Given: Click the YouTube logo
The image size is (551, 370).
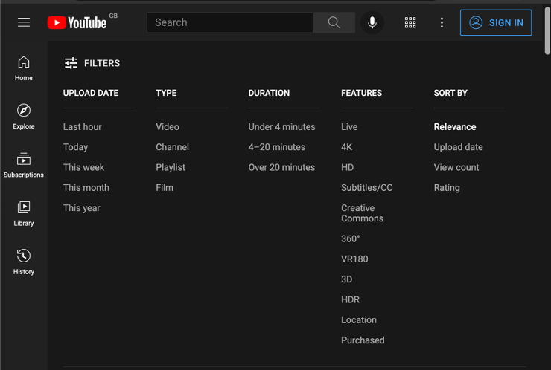Looking at the screenshot, I should click(x=77, y=22).
